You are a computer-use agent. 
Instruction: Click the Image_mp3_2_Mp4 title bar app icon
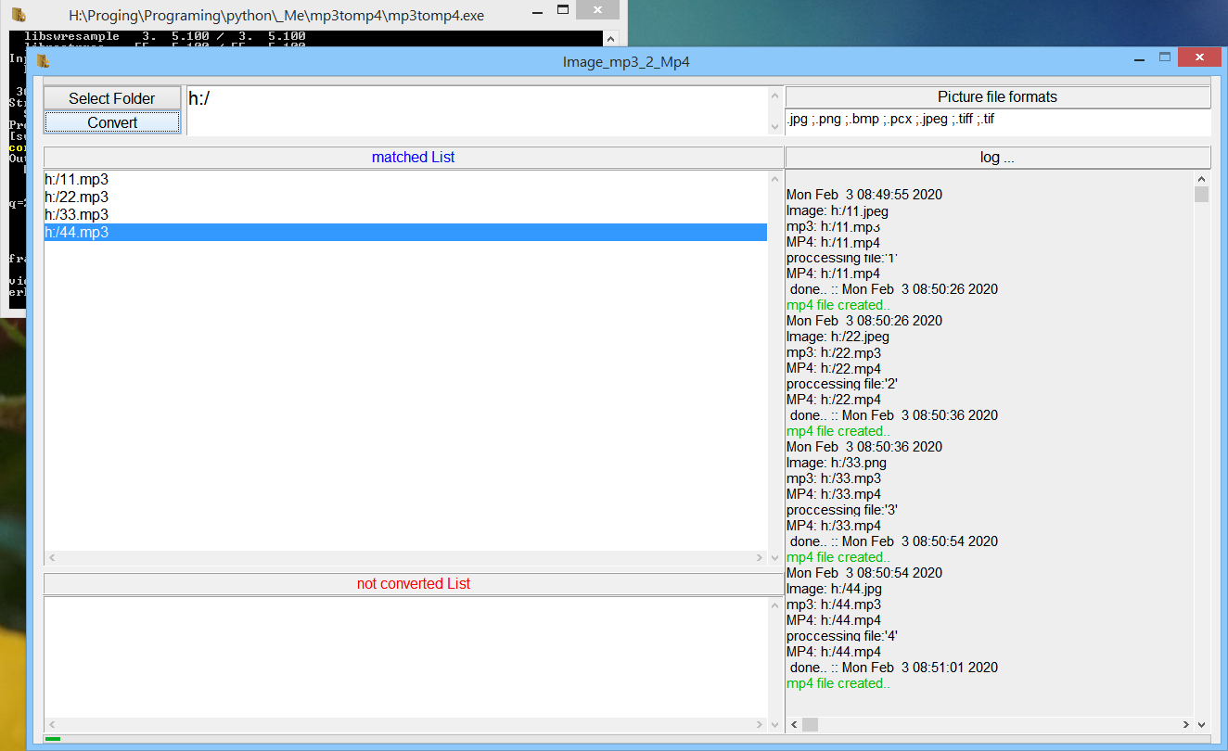point(43,61)
